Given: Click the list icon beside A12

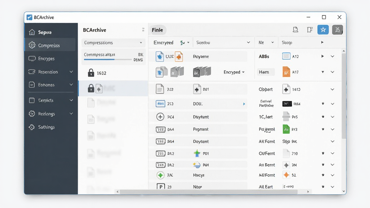Looking at the screenshot, I should (286, 56).
